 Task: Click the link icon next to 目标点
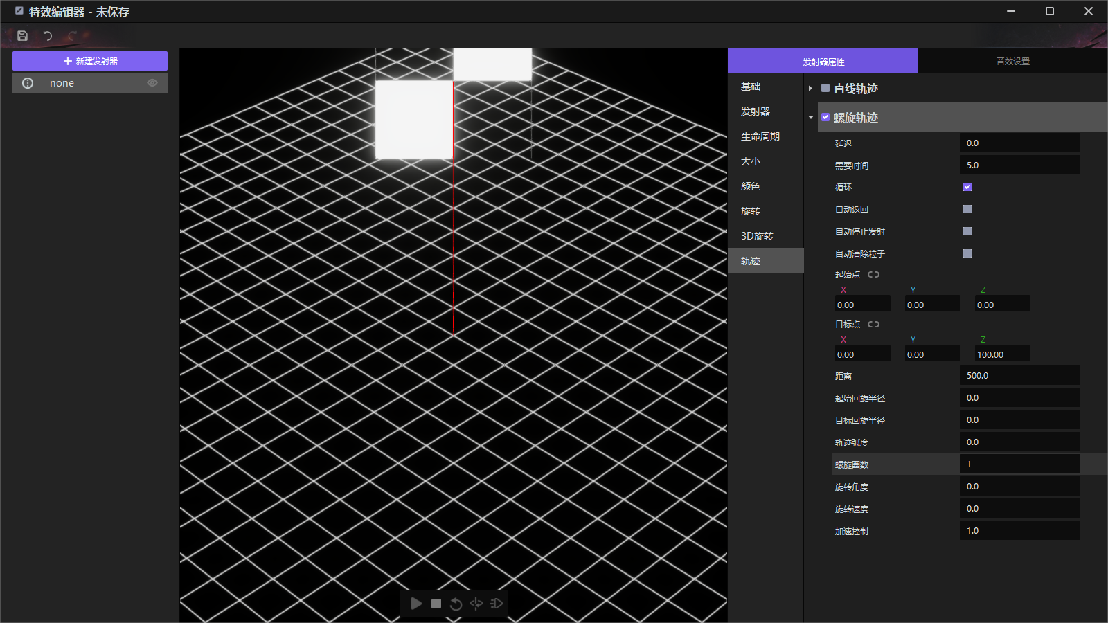[x=874, y=325]
